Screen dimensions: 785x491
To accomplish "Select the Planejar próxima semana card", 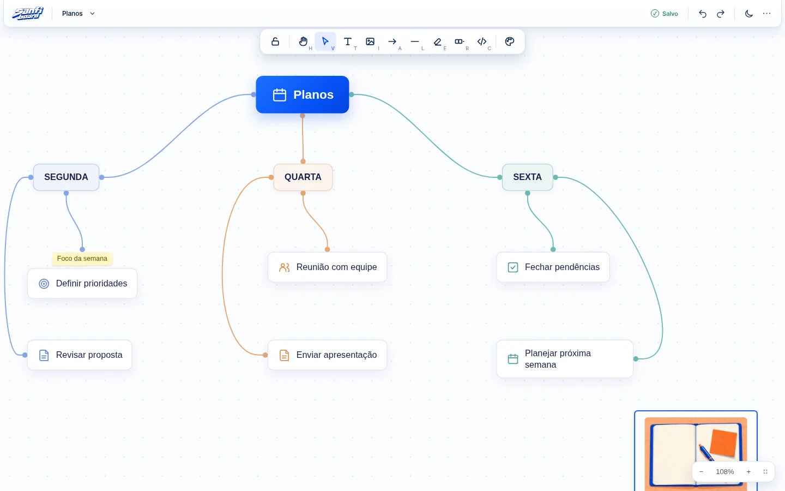I will tap(565, 359).
